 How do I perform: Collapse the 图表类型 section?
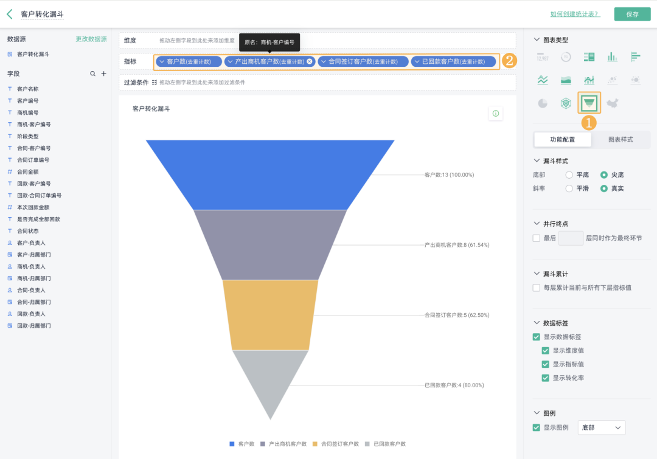537,40
